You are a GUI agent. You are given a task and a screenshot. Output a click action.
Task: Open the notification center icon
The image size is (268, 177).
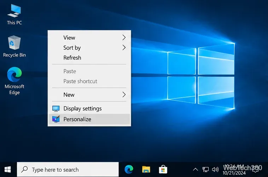pyautogui.click(x=255, y=170)
